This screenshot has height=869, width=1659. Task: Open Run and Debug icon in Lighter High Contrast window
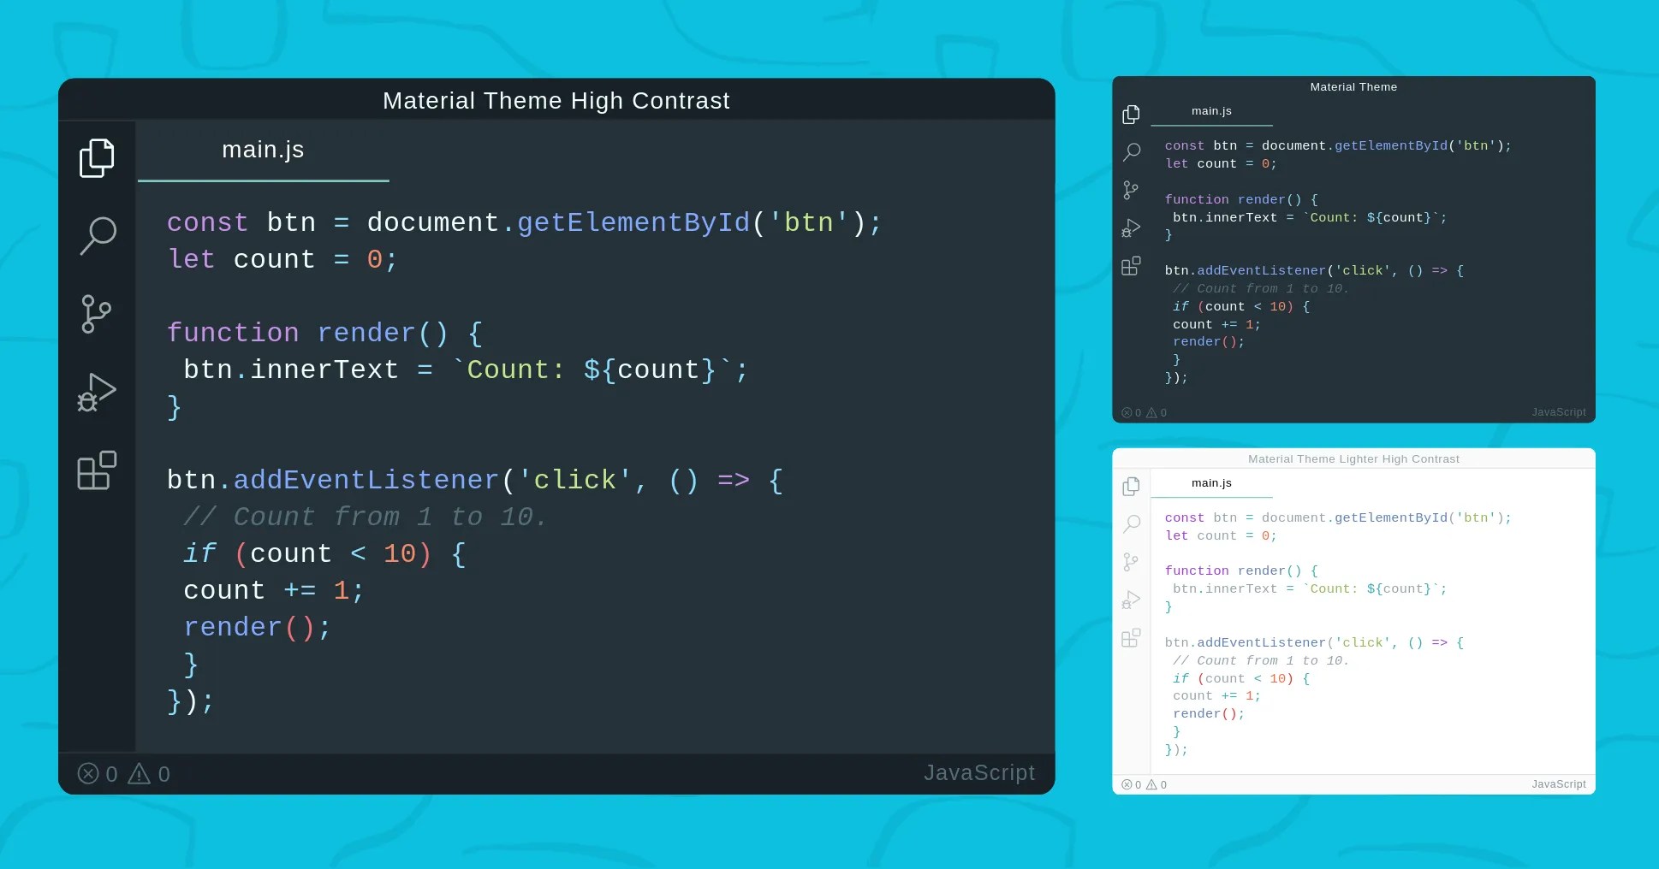pos(1131,600)
